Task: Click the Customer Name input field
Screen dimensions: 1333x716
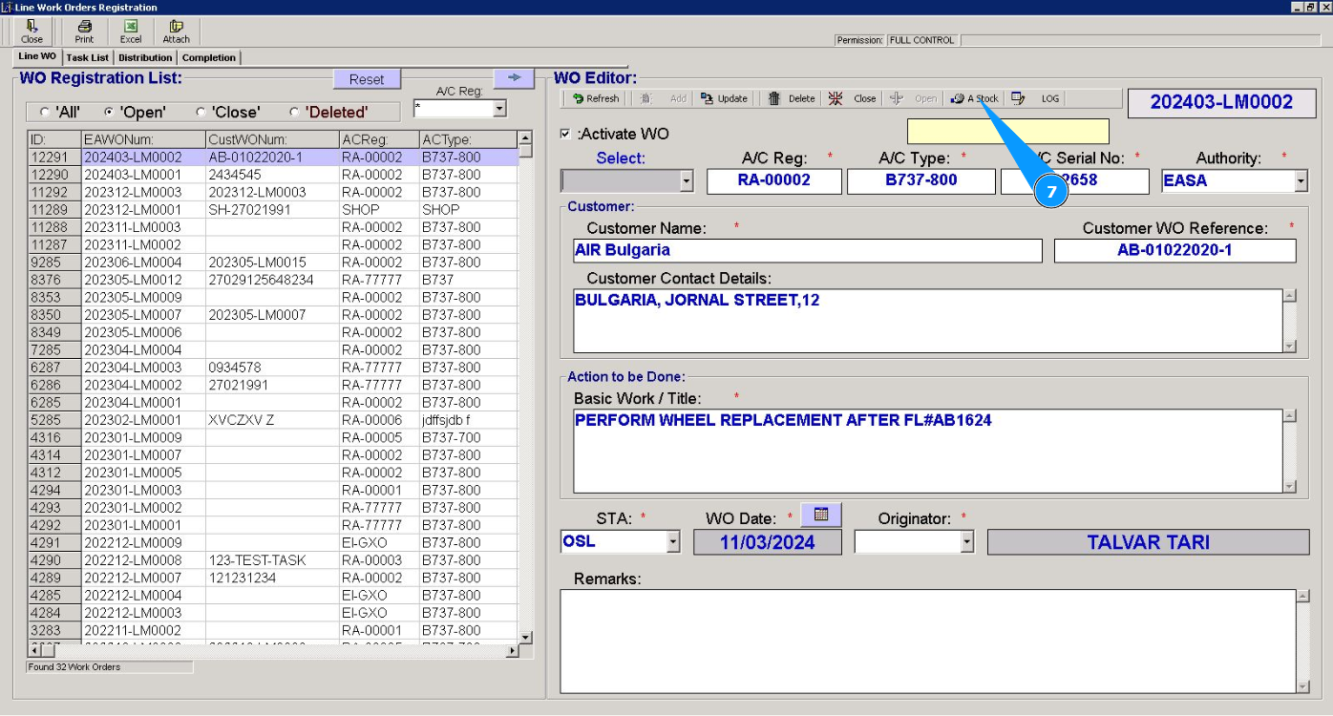Action: (807, 250)
